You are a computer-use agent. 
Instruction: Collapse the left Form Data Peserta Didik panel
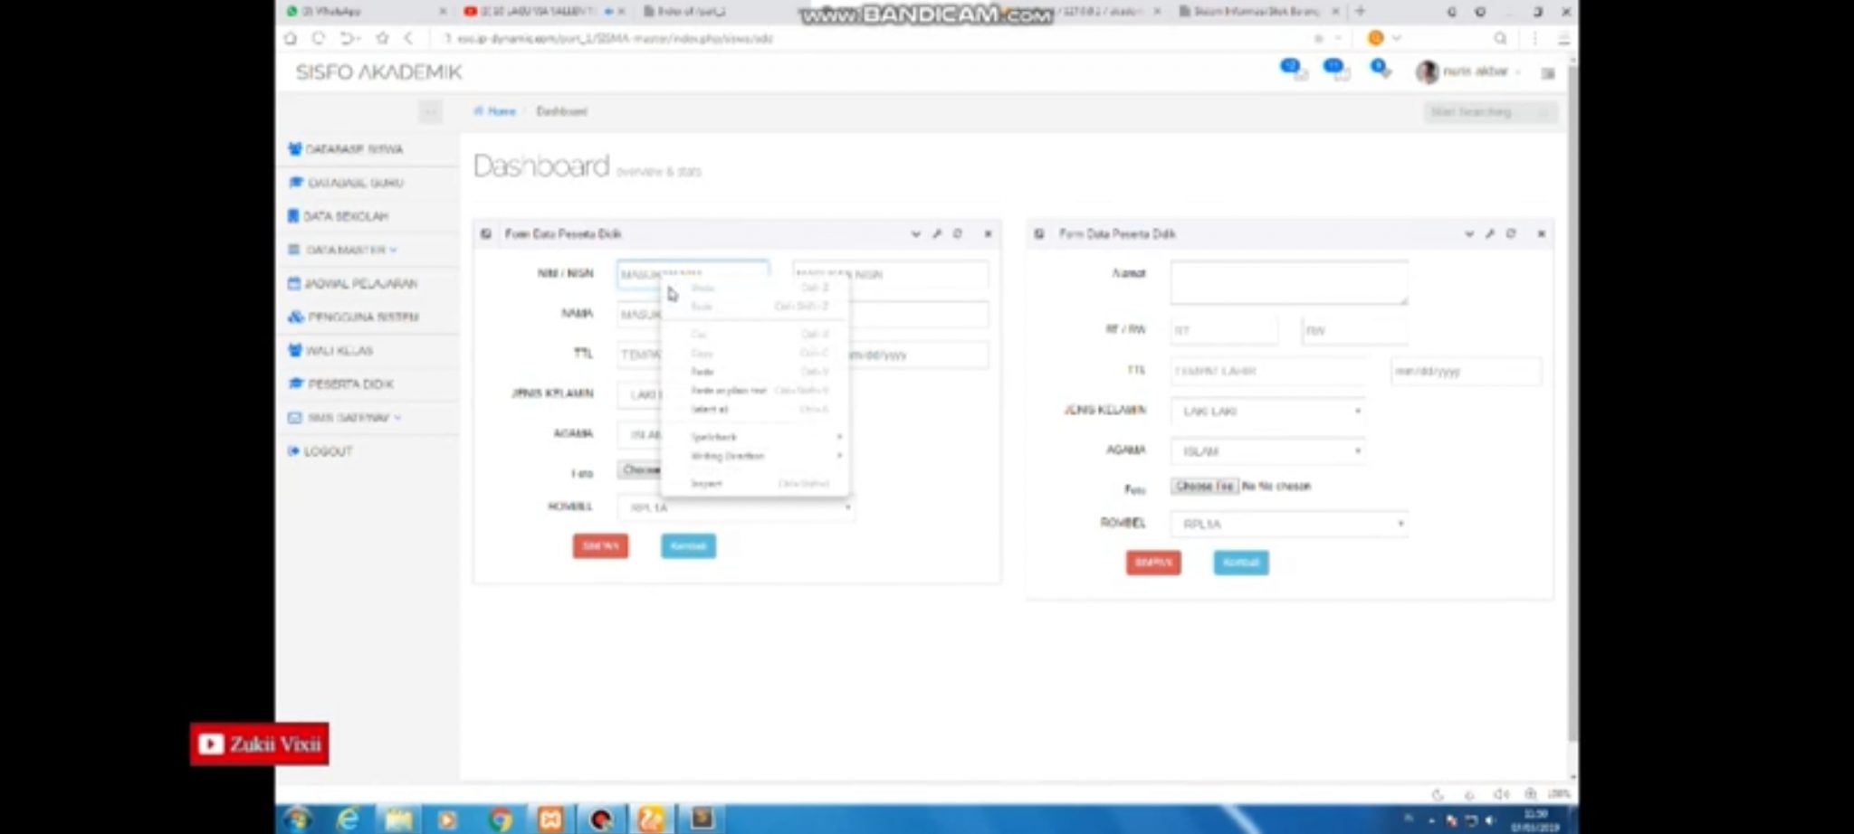[x=915, y=234]
